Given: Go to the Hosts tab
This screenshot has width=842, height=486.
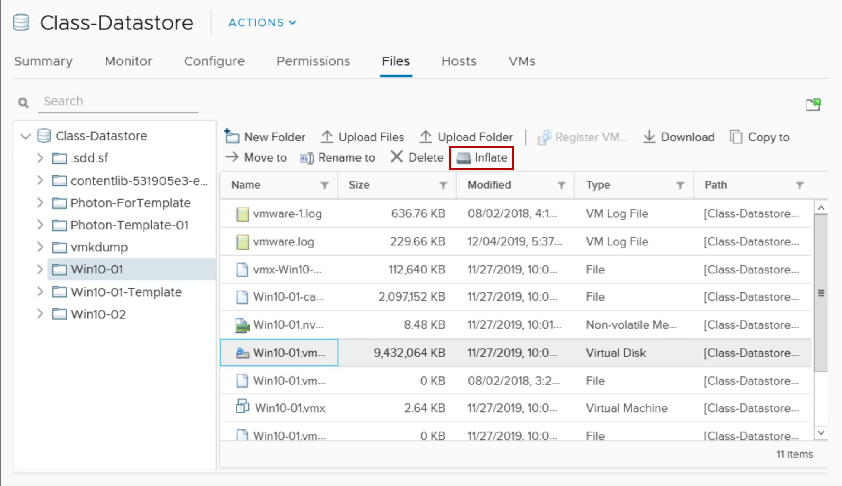Looking at the screenshot, I should pyautogui.click(x=459, y=61).
